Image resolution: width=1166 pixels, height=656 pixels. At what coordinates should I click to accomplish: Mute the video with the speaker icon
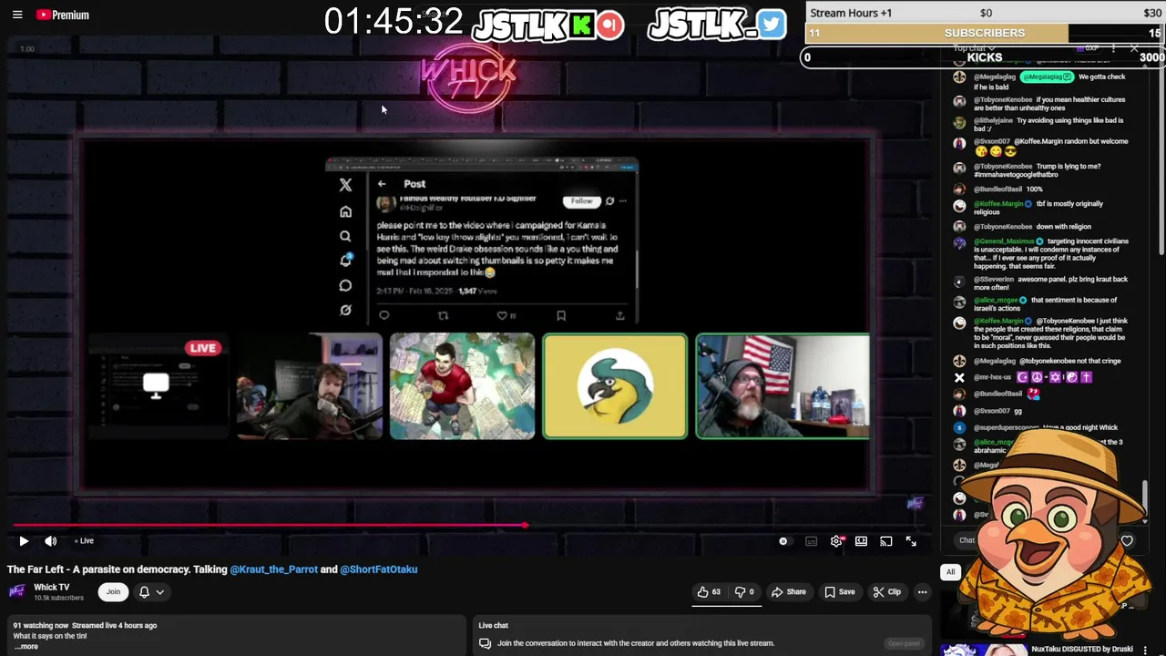coord(51,541)
